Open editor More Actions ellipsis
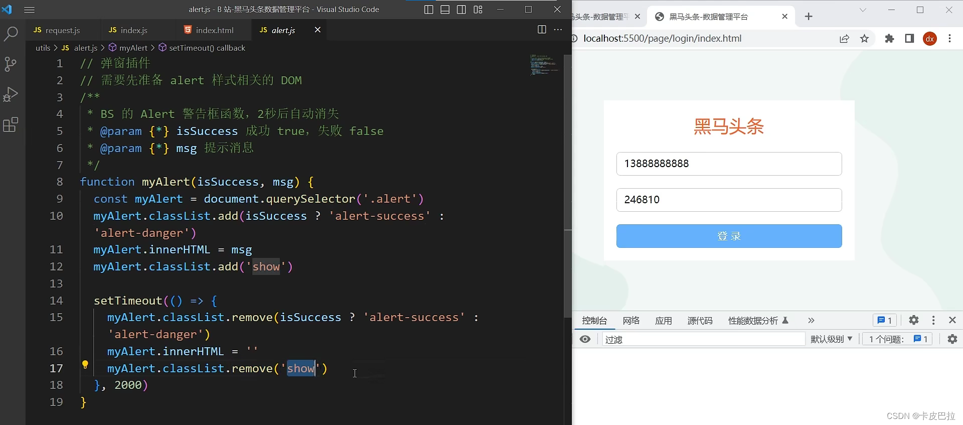The image size is (963, 425). 558,30
